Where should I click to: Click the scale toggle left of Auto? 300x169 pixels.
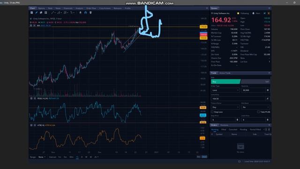(x=199, y=157)
